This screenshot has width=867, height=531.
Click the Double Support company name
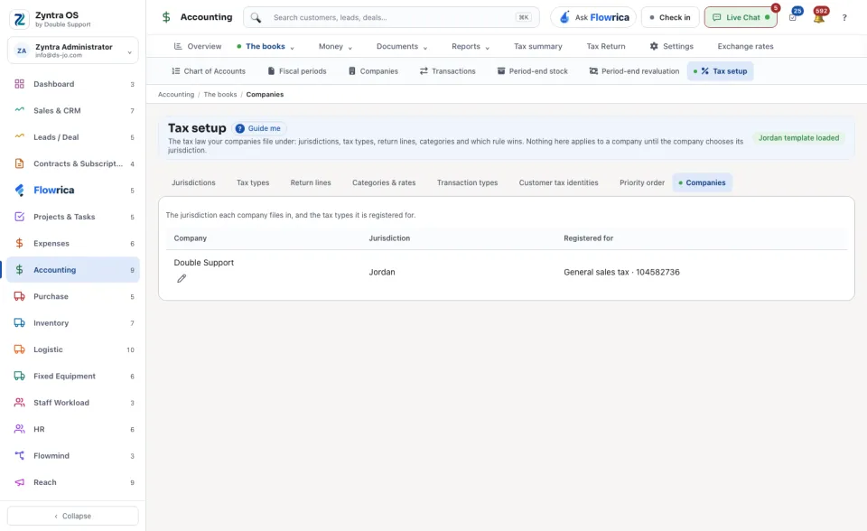(x=203, y=263)
